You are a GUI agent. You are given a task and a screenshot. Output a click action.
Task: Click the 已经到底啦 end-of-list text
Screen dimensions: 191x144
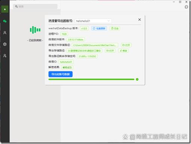[35, 40]
